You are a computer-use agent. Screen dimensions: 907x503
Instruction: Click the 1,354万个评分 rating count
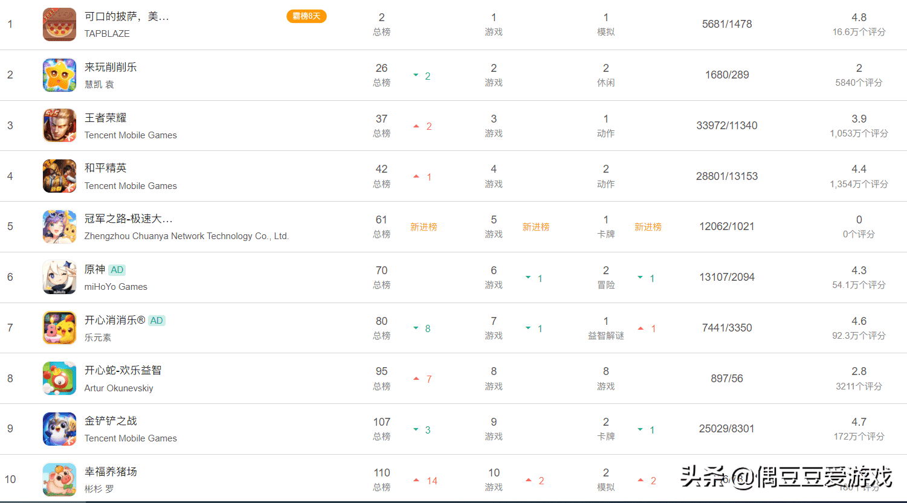[859, 184]
